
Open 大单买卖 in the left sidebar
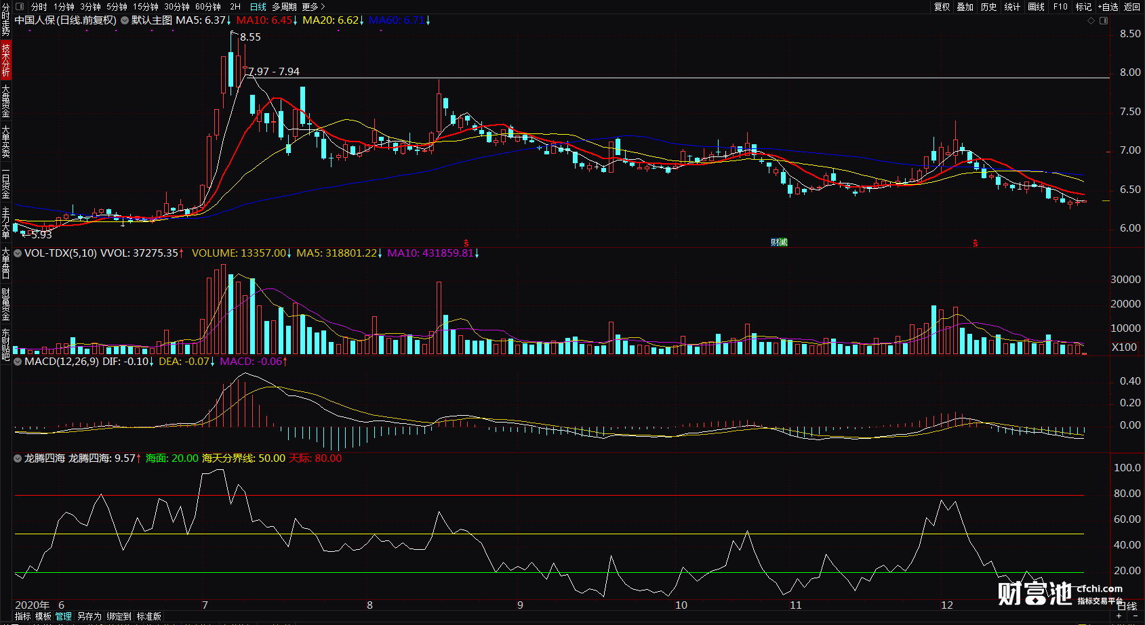pyautogui.click(x=5, y=142)
